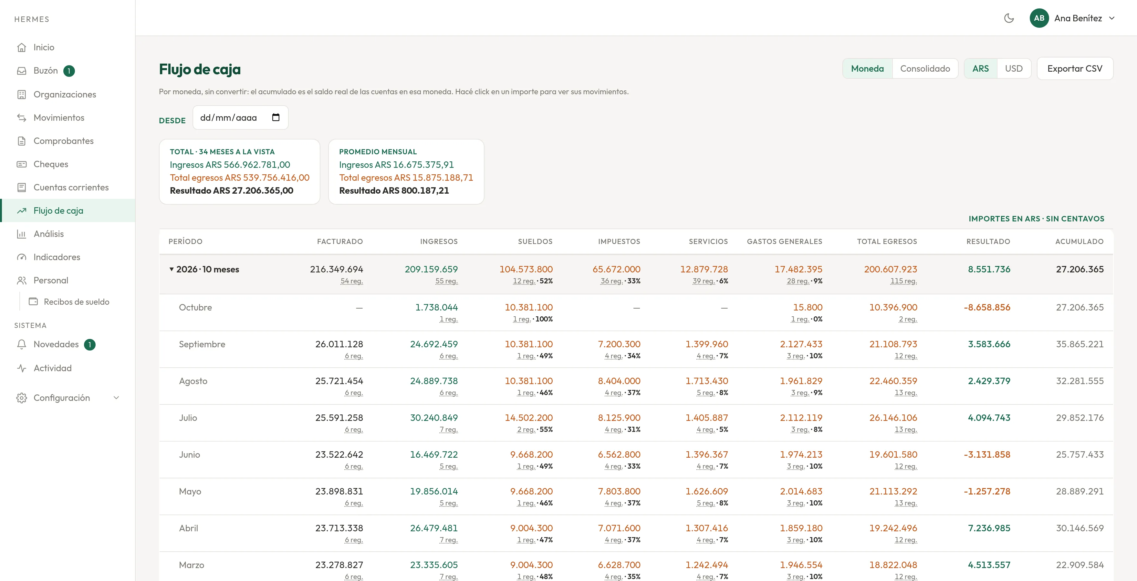1137x581 pixels.
Task: Open the calendar picker icon in Desde field
Action: pyautogui.click(x=276, y=117)
